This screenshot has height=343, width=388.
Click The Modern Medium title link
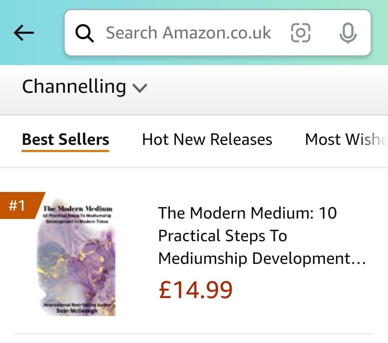point(247,213)
